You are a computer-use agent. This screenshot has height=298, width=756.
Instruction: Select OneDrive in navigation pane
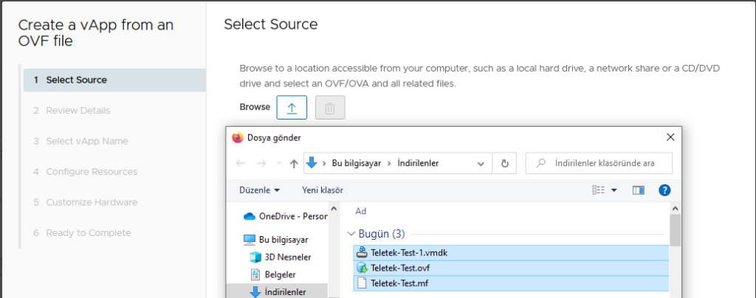pyautogui.click(x=286, y=216)
